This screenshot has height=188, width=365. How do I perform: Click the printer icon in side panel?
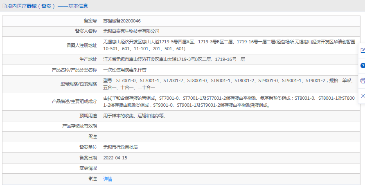point(363,81)
